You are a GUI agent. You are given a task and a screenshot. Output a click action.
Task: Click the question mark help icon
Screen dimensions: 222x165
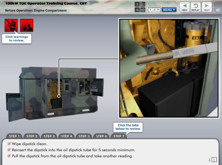tap(137, 4)
